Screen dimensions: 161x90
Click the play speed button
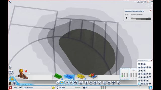(10, 88)
